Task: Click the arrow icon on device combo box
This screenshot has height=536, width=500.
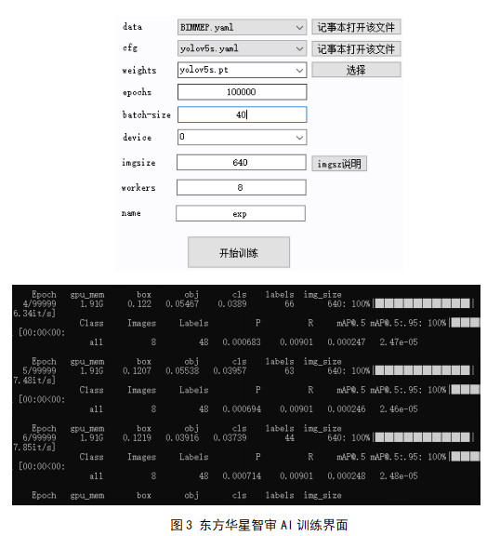Action: coord(299,138)
